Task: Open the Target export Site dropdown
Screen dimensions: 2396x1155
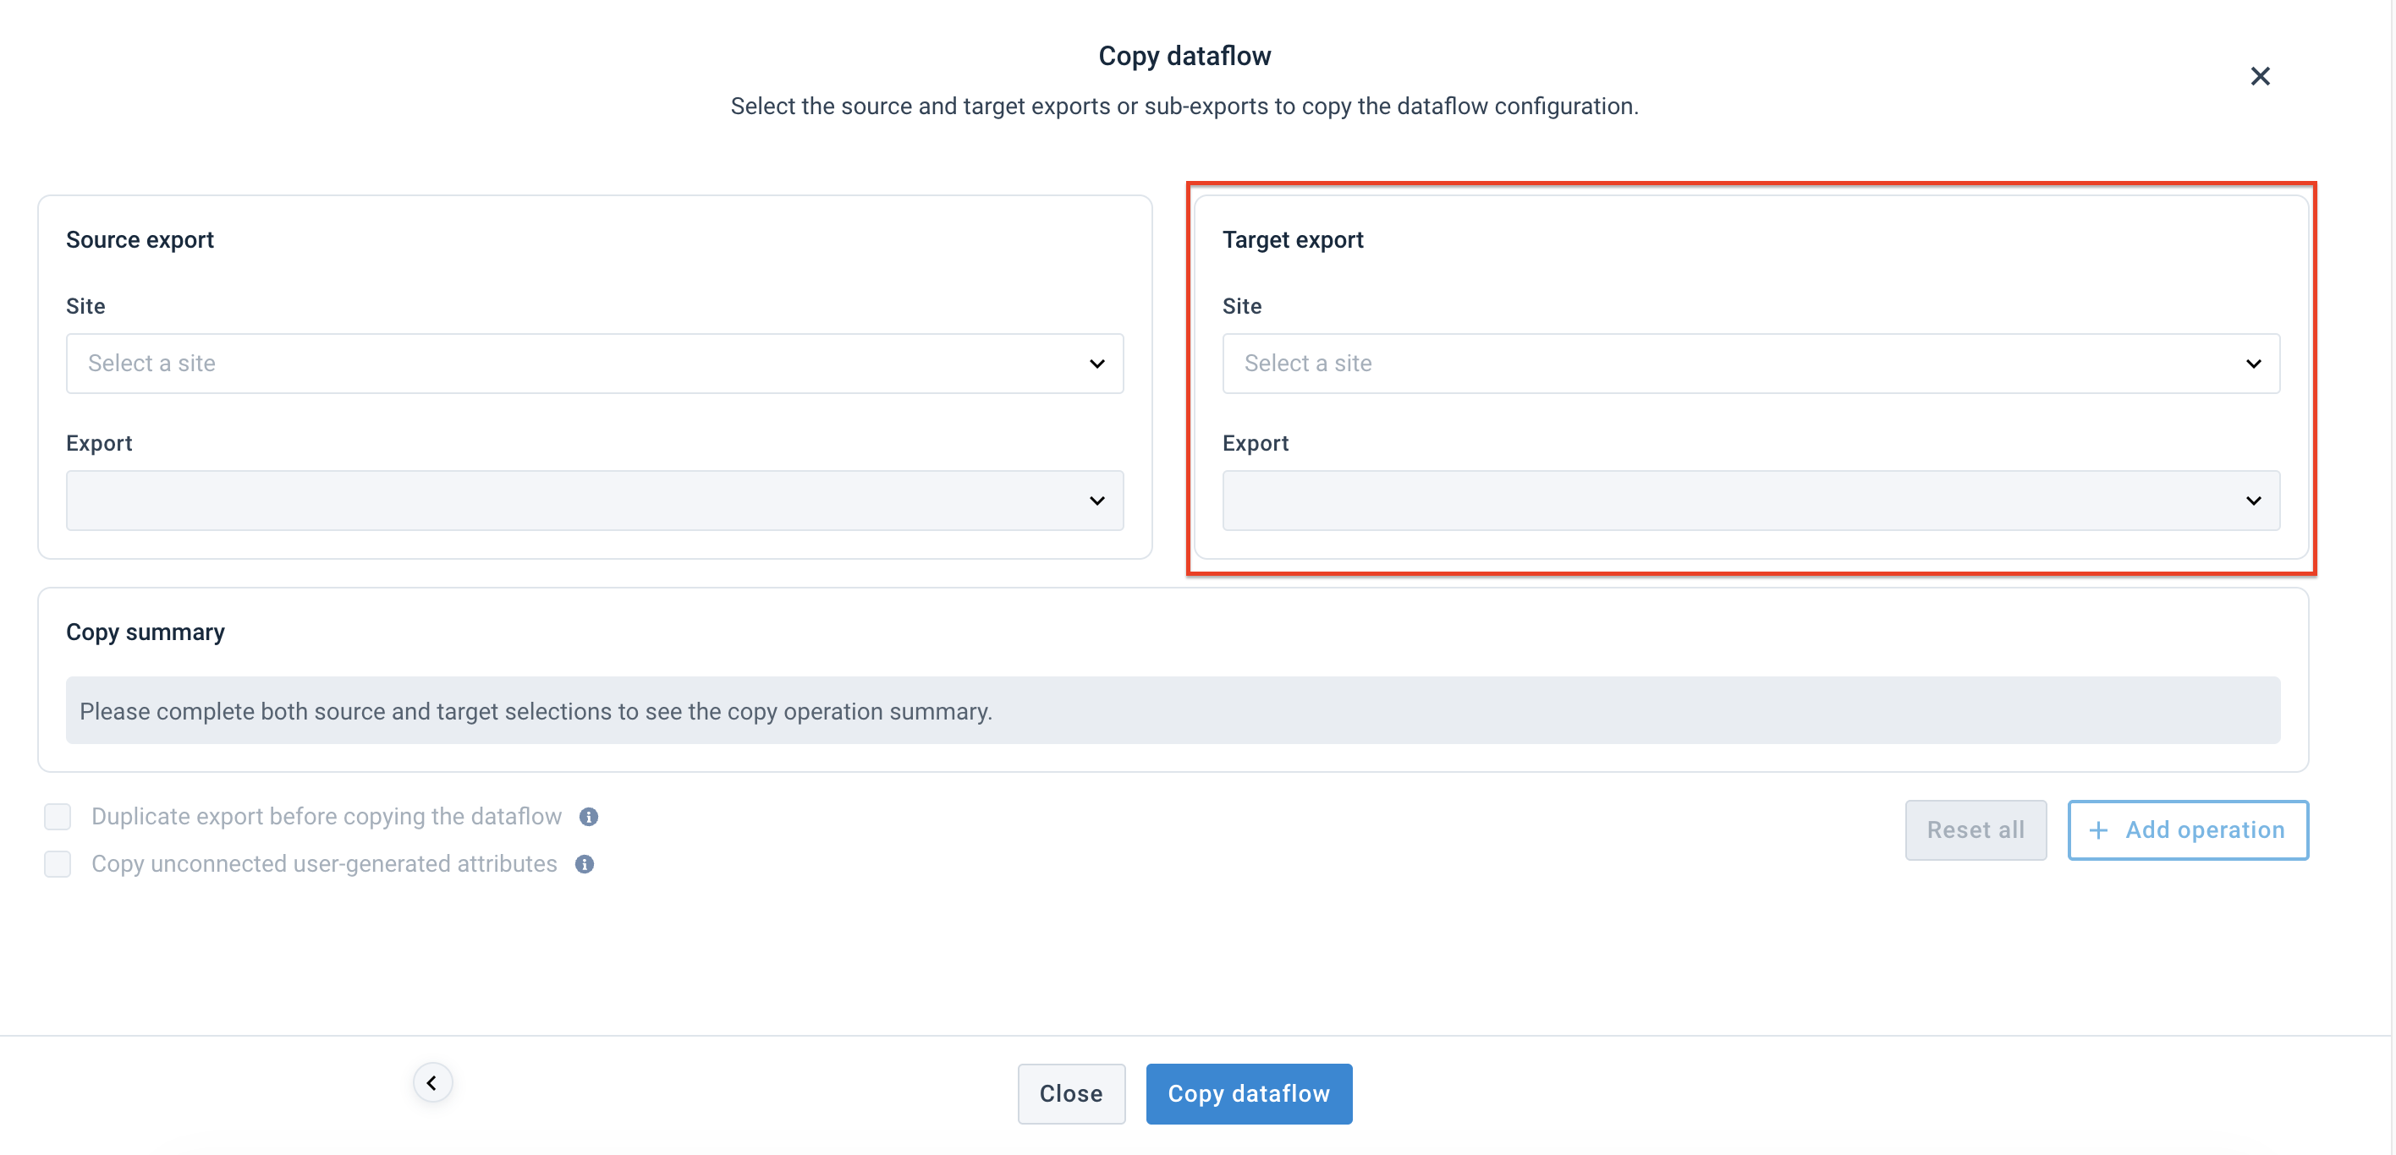Action: [x=1750, y=364]
